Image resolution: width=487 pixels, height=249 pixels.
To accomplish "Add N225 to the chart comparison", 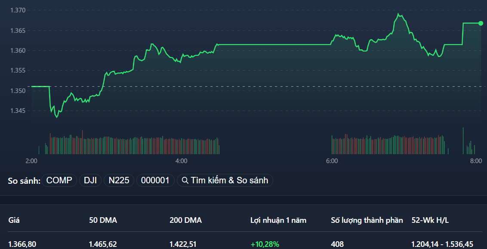I will [x=119, y=180].
